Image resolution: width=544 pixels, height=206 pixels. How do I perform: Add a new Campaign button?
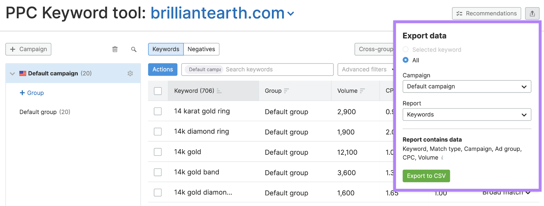[x=29, y=49]
